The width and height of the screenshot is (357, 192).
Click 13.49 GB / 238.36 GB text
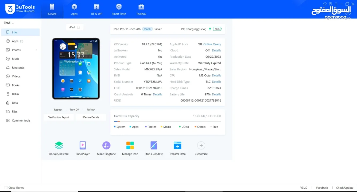207,116
